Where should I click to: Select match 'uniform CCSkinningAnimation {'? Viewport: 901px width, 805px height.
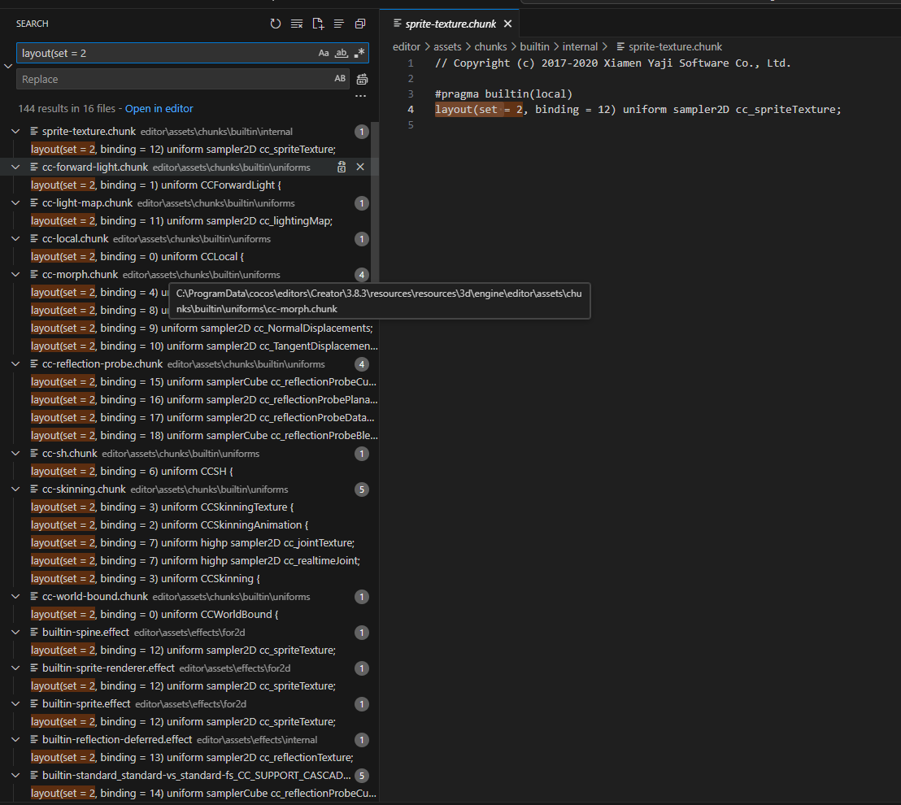169,524
